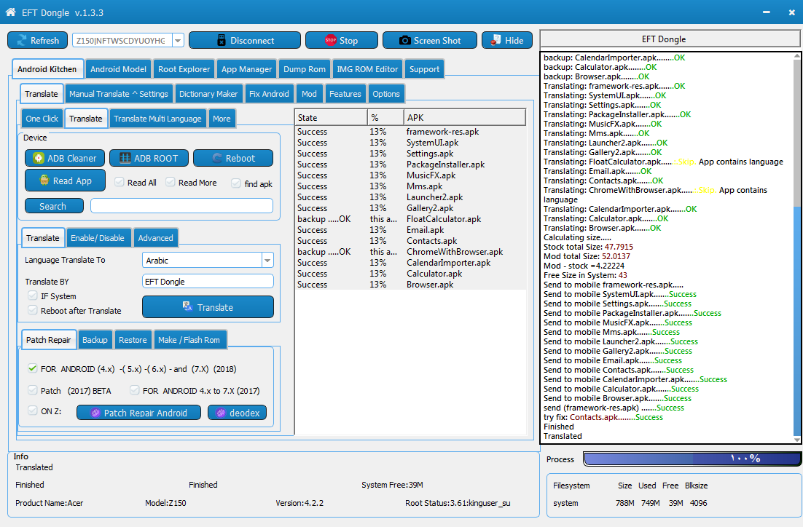Select the Patch Repair tab

tap(49, 339)
